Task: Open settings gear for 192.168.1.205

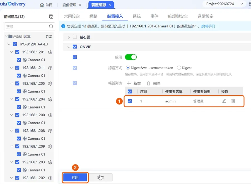Action: coord(50,84)
